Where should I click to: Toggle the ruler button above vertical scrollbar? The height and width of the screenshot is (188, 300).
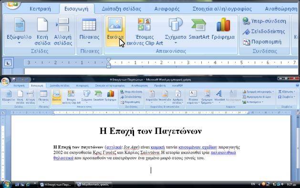tap(298, 113)
